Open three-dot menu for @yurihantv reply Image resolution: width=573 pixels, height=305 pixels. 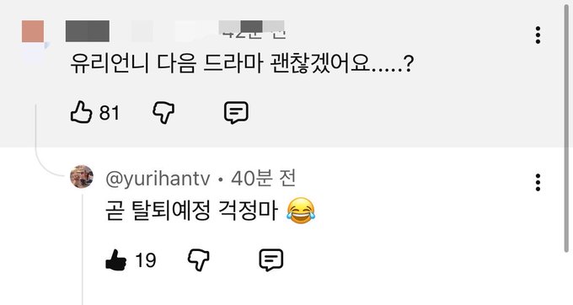coord(538,182)
